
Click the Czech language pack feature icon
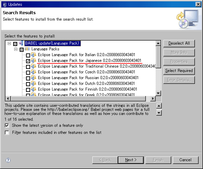(33, 72)
